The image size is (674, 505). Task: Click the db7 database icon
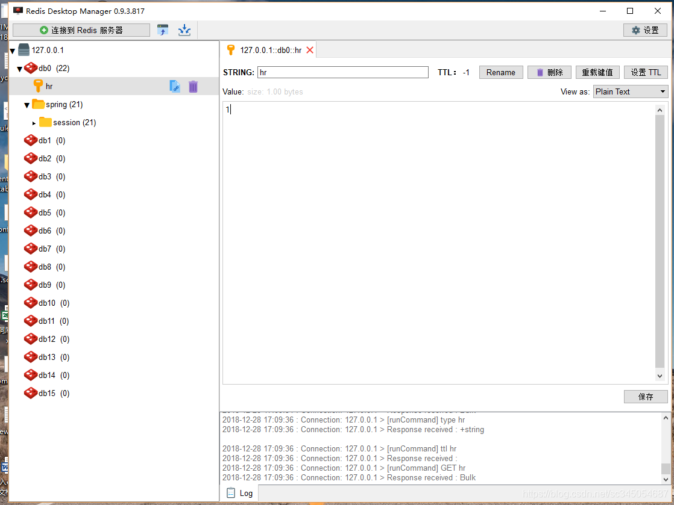tap(31, 249)
